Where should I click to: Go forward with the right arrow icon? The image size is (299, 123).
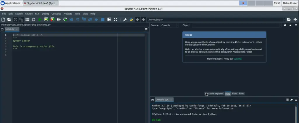pyautogui.click(x=143, y=20)
